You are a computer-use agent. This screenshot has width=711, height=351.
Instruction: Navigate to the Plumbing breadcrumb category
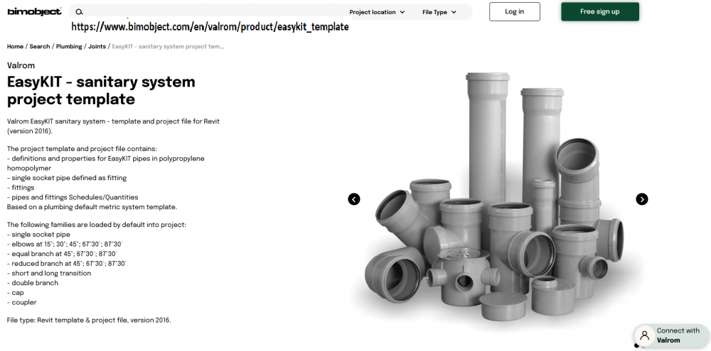point(69,47)
